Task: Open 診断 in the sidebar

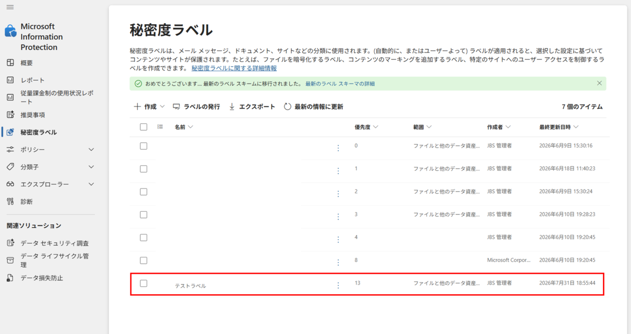Action: pos(27,202)
